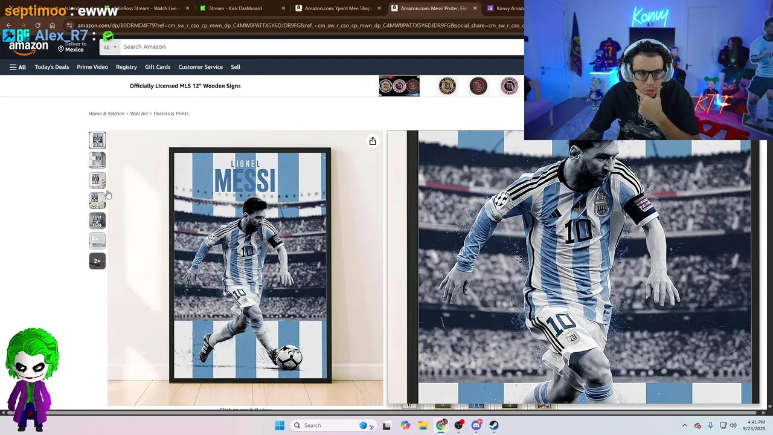Open the search category All dropdown
This screenshot has width=773, height=435.
pyautogui.click(x=109, y=47)
